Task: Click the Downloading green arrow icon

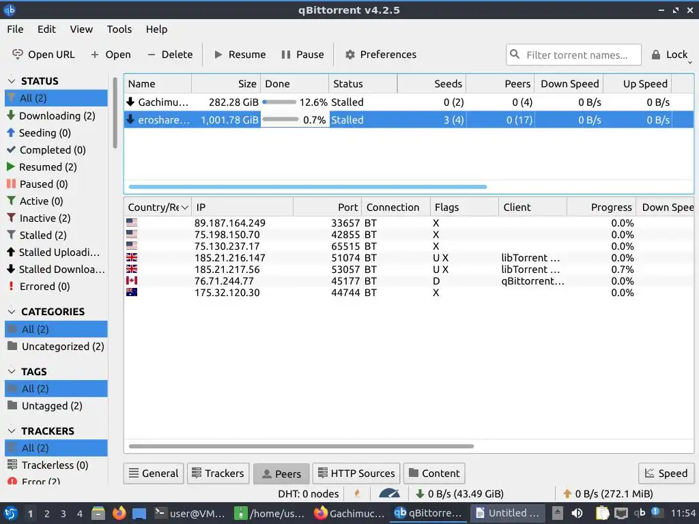Action: click(11, 115)
